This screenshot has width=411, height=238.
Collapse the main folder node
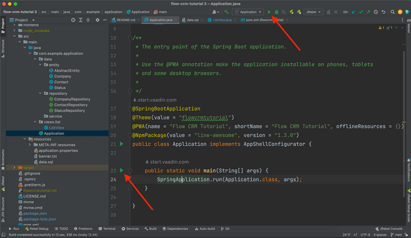click(20, 42)
